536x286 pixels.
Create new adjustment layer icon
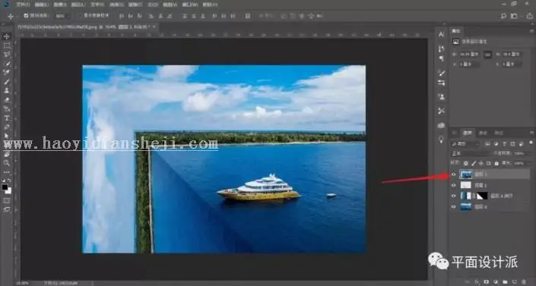coord(496,282)
